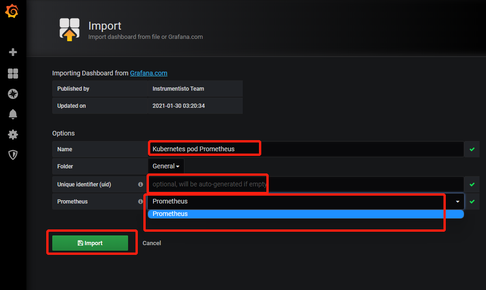This screenshot has width=486, height=290.
Task: Open the Server Admin shield icon
Action: tap(12, 155)
